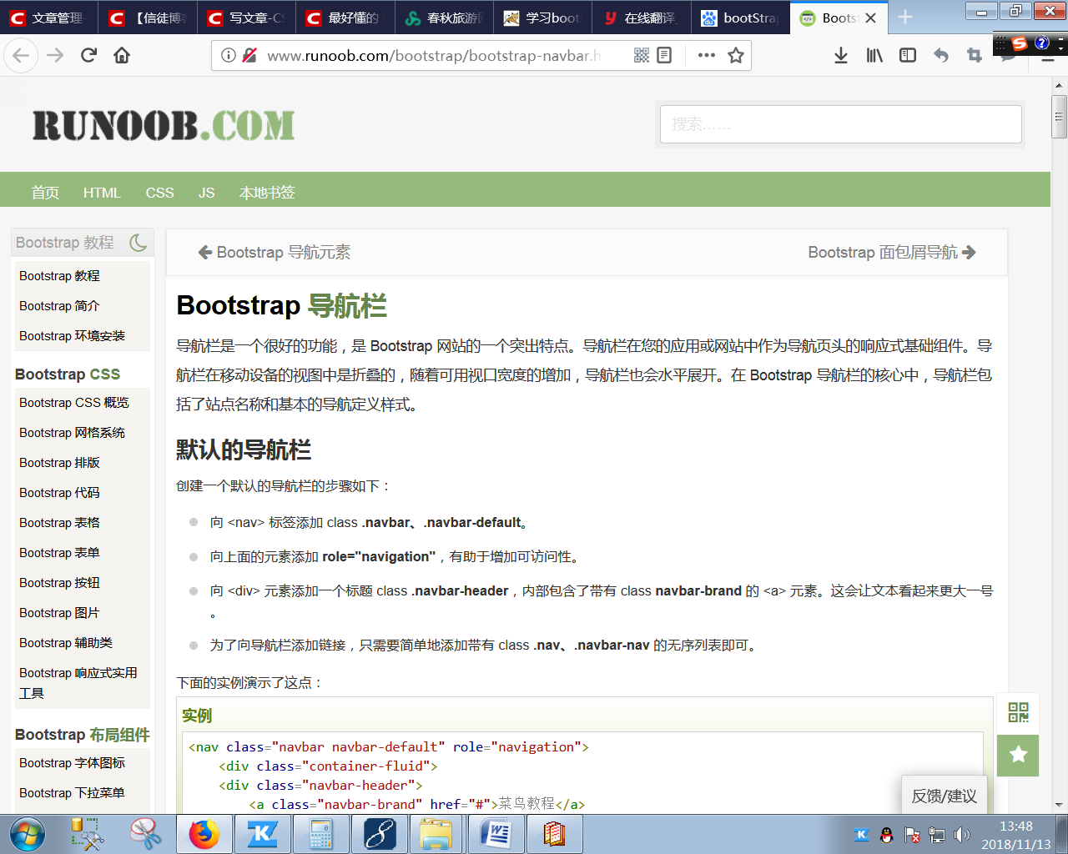1068x854 pixels.
Task: Open 本地书签 in green nav bar
Action: click(x=267, y=193)
